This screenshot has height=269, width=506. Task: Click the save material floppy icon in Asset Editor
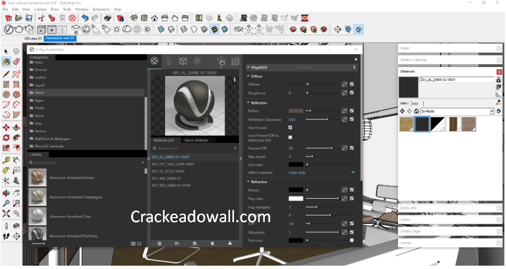[x=195, y=243]
